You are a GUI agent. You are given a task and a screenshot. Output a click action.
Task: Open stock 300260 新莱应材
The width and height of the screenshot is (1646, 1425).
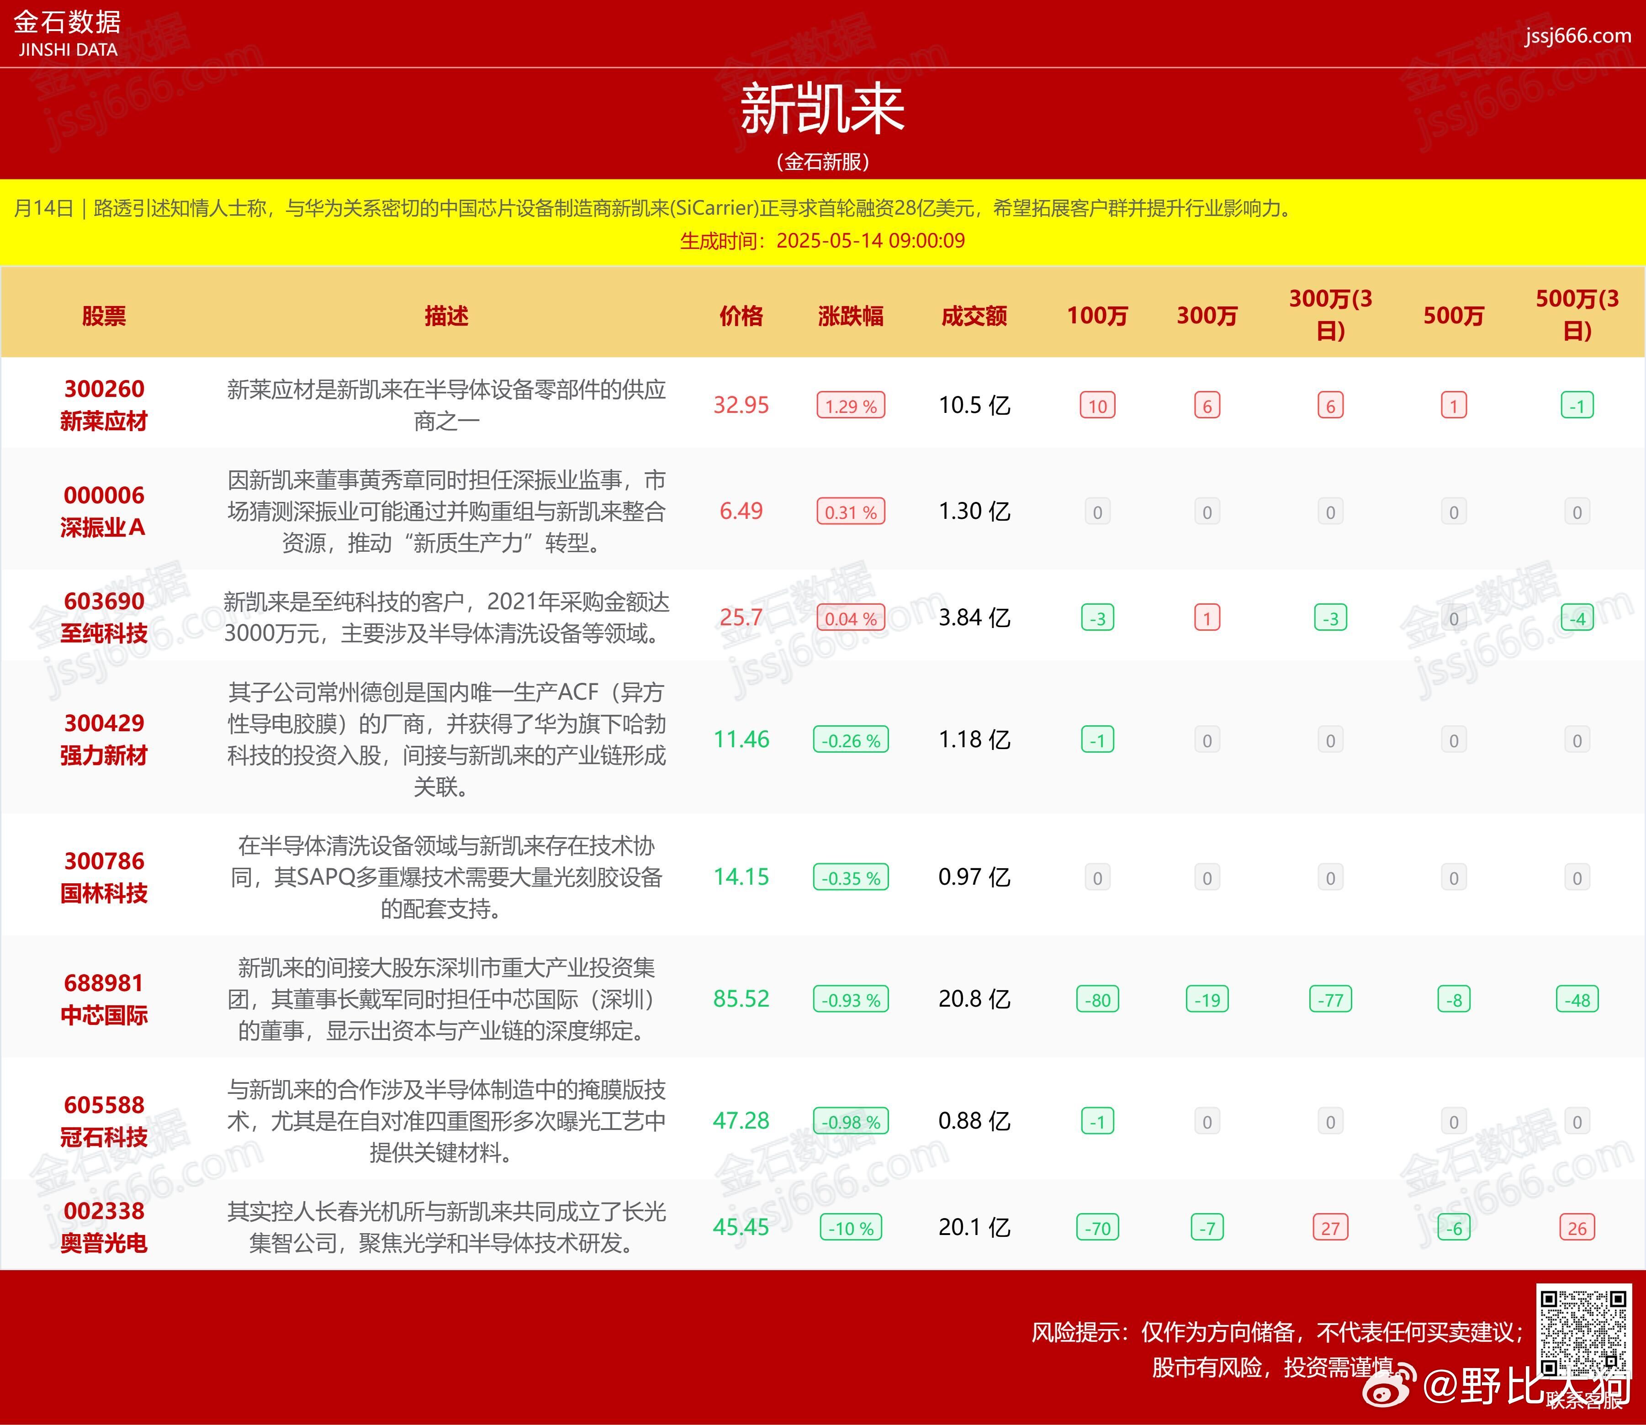click(103, 405)
